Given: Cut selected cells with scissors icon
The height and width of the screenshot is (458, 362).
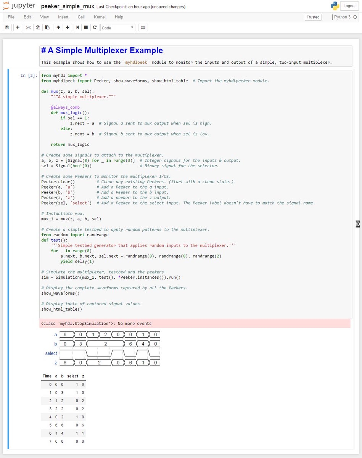Looking at the screenshot, I should (x=29, y=27).
